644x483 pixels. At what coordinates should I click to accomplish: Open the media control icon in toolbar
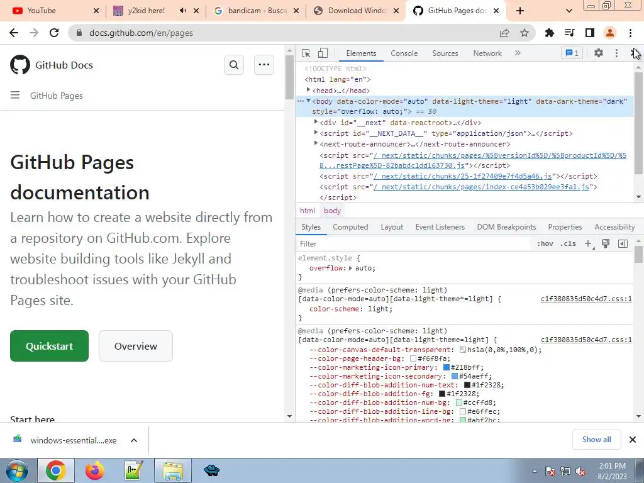click(569, 33)
